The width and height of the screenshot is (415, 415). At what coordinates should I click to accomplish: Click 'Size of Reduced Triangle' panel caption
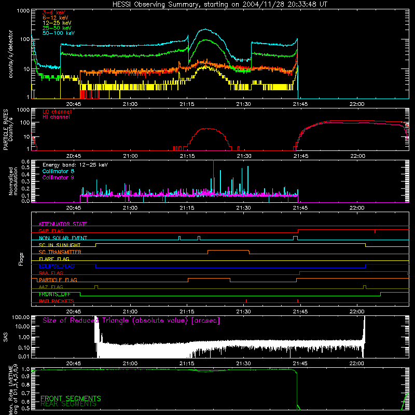click(131, 321)
